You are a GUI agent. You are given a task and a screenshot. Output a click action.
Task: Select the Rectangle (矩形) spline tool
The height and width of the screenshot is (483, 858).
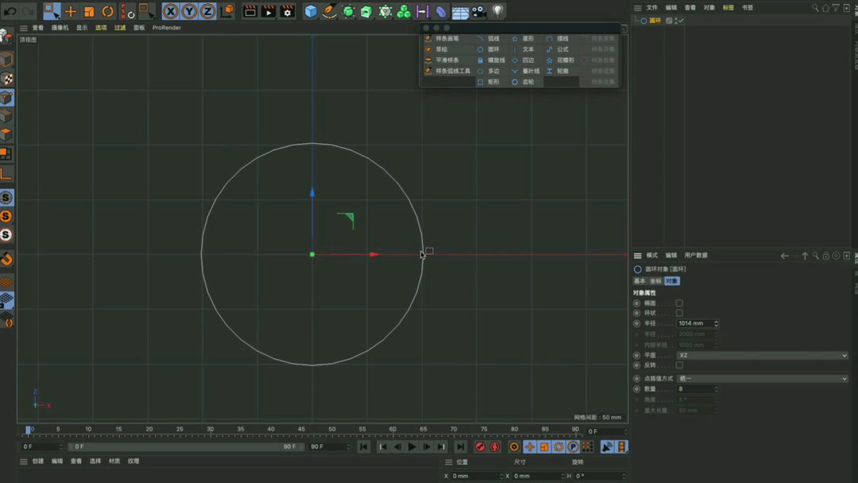(493, 81)
